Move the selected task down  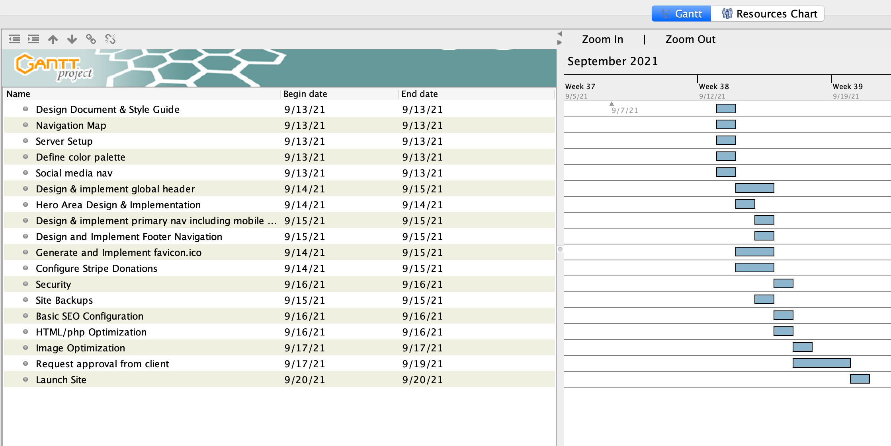point(72,39)
